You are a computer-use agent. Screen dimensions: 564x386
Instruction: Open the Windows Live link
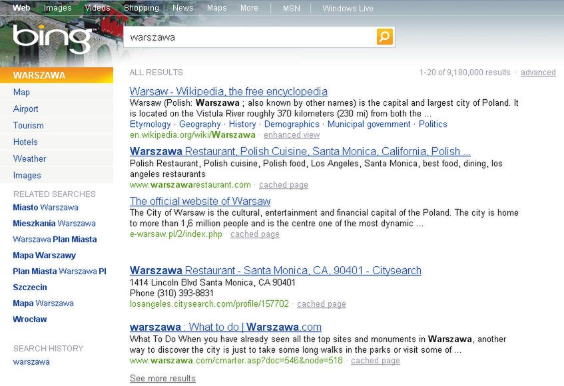coord(348,8)
